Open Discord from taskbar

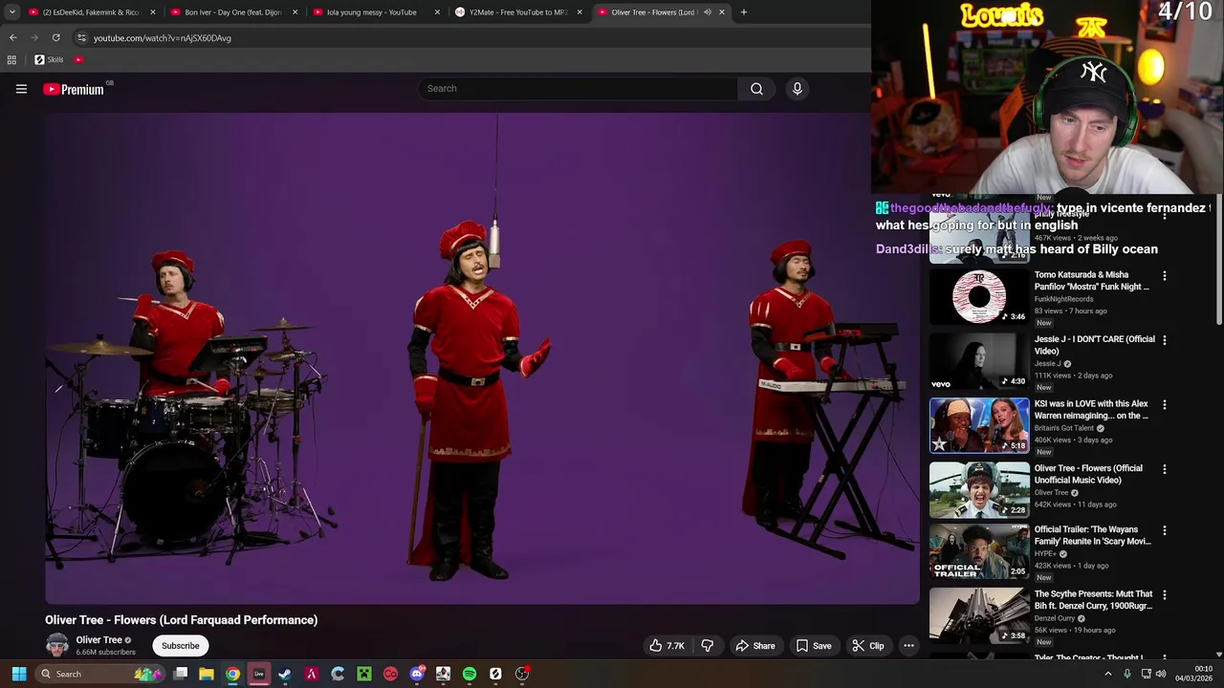click(417, 674)
